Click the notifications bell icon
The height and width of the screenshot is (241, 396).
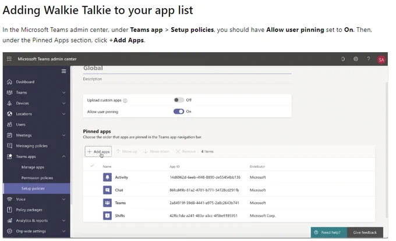pyautogui.click(x=342, y=59)
